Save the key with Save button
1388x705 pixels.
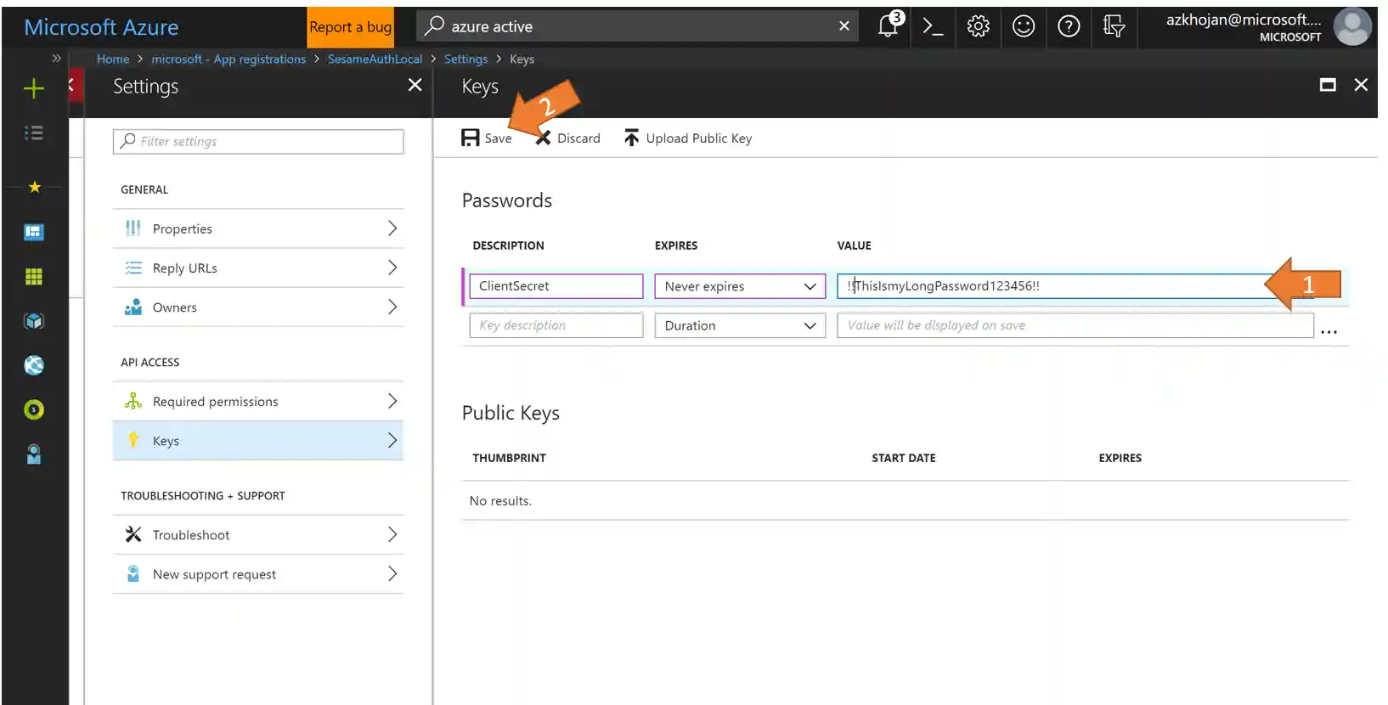tap(487, 138)
